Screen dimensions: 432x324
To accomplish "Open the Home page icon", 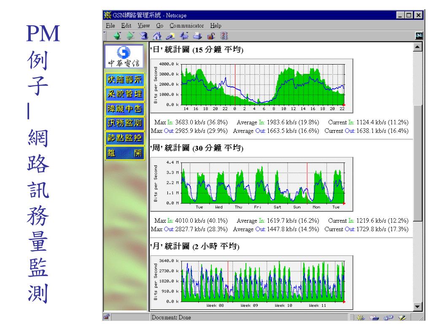I will pos(157,36).
